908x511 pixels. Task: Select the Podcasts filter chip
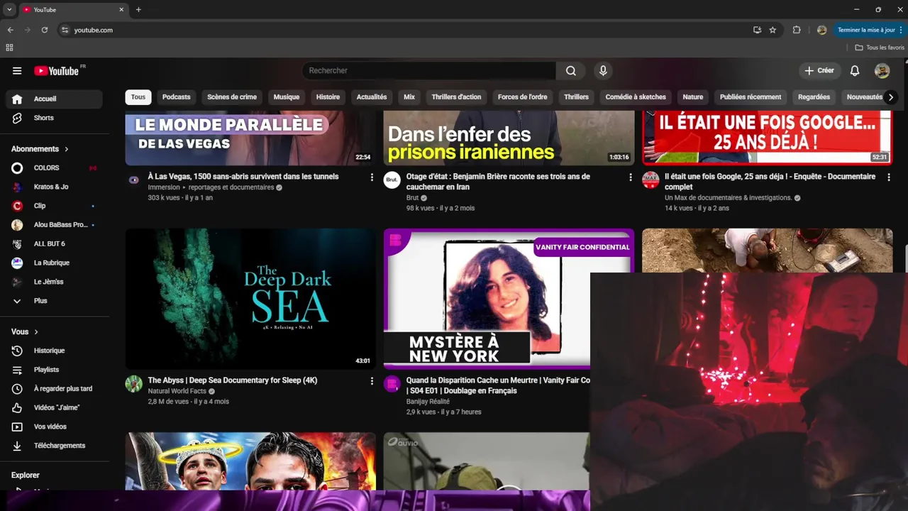pyautogui.click(x=176, y=97)
